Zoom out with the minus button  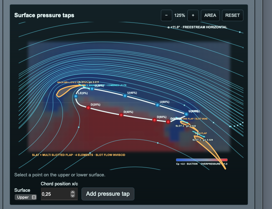166,15
